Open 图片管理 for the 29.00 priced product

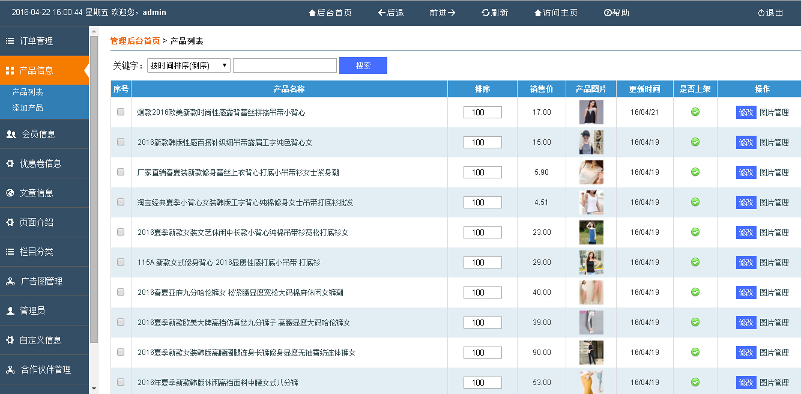774,262
